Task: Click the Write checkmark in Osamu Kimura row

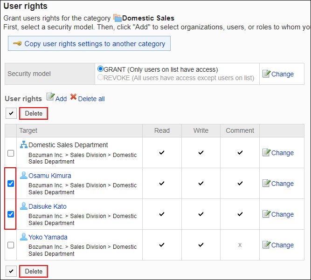Action: pyautogui.click(x=201, y=183)
